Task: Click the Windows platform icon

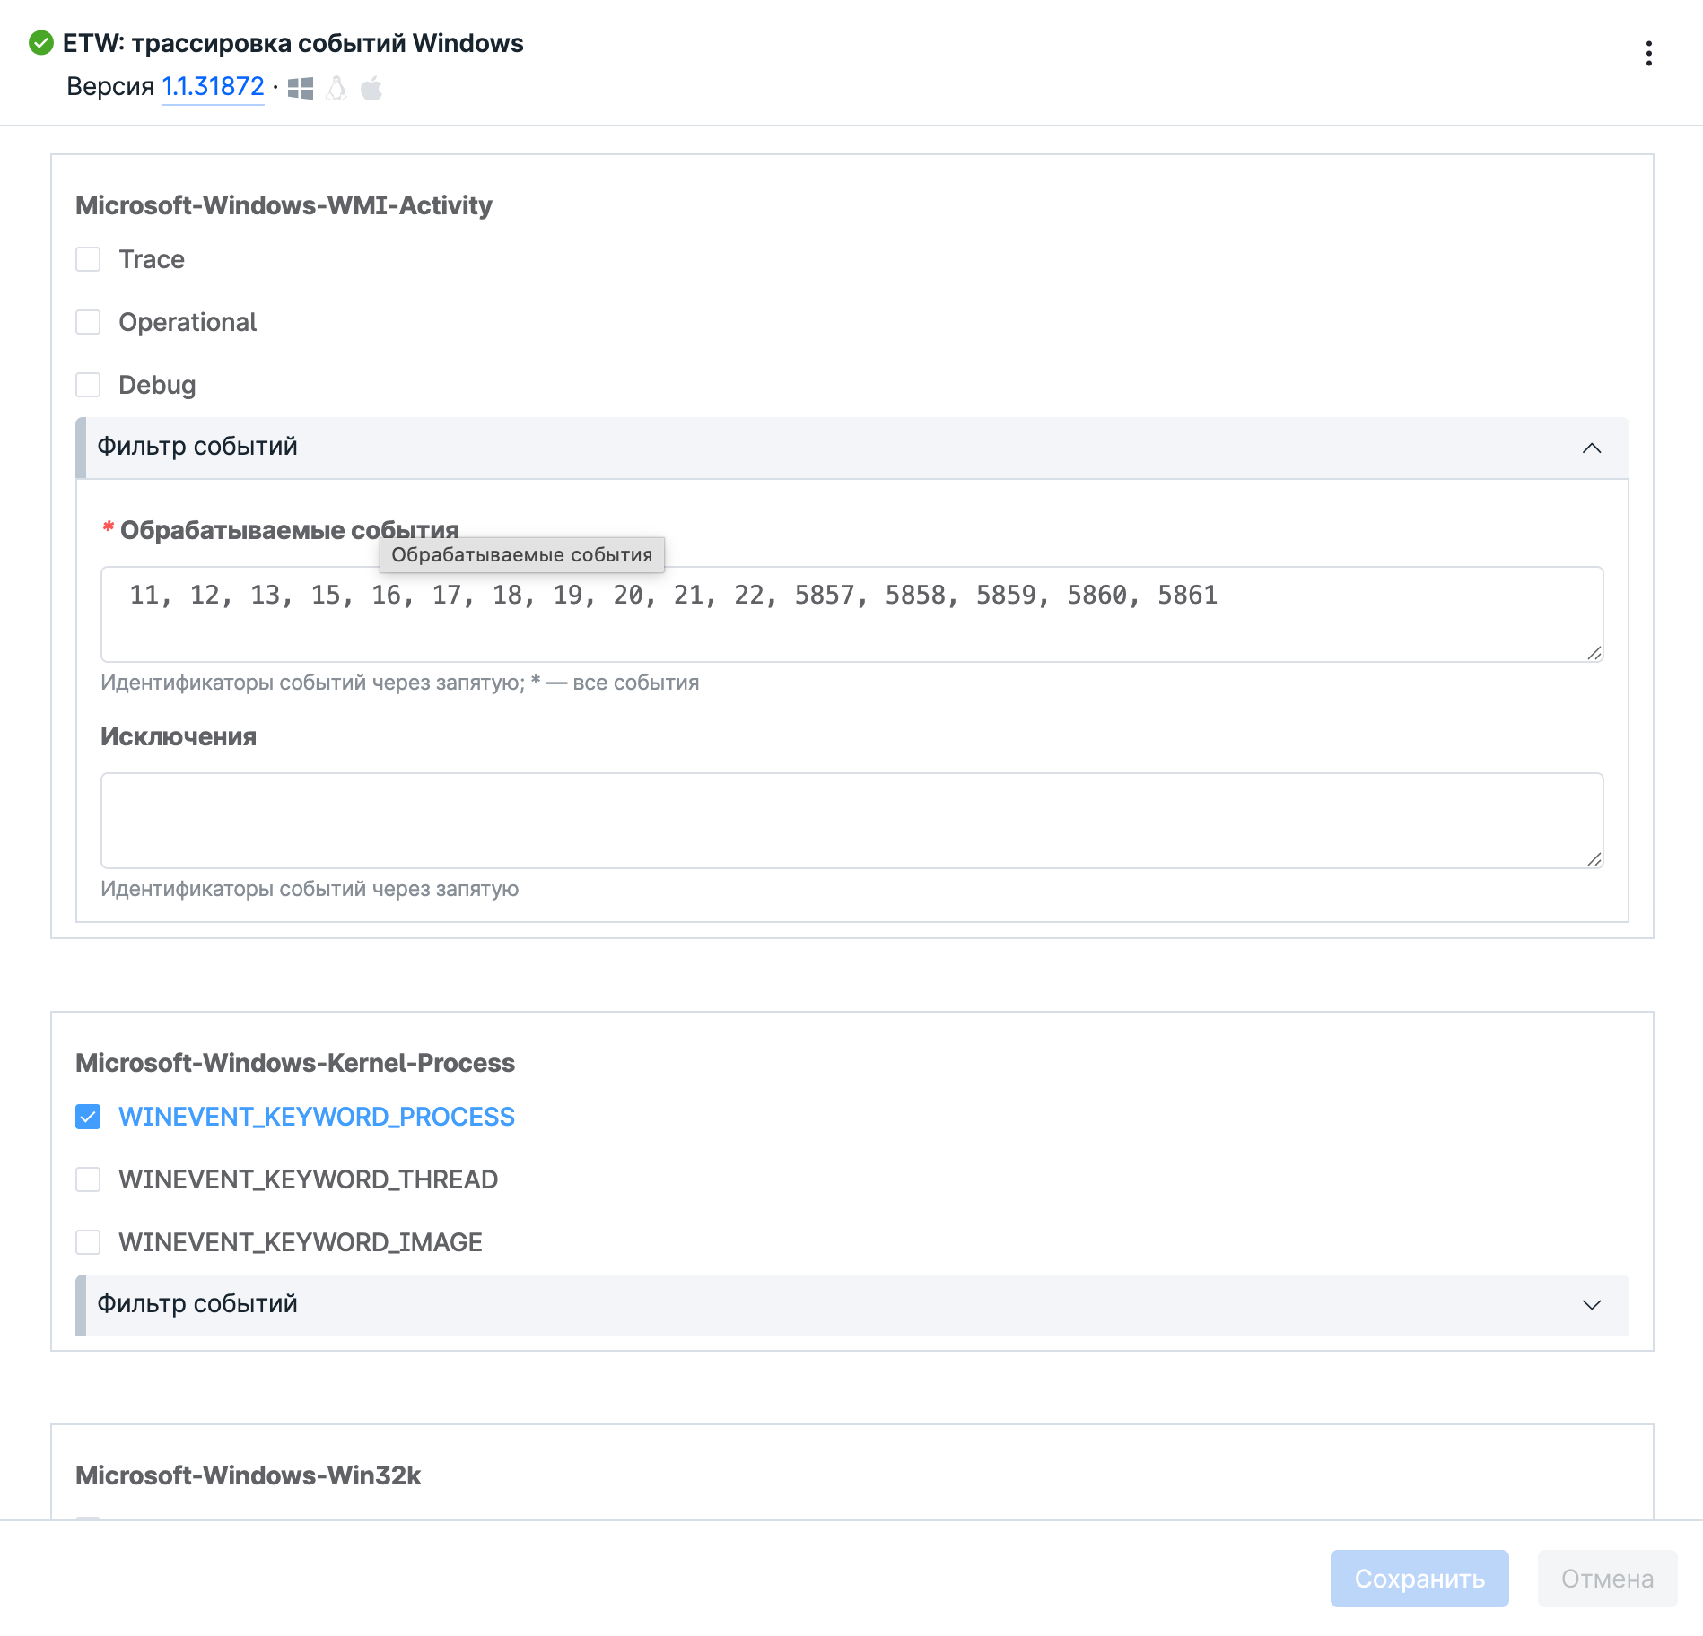Action: coord(301,88)
